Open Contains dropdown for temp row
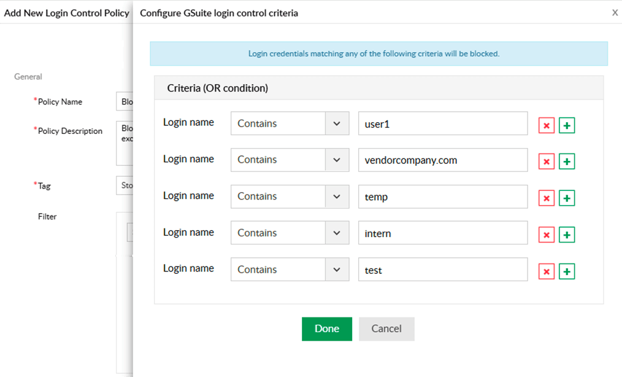 pos(290,196)
